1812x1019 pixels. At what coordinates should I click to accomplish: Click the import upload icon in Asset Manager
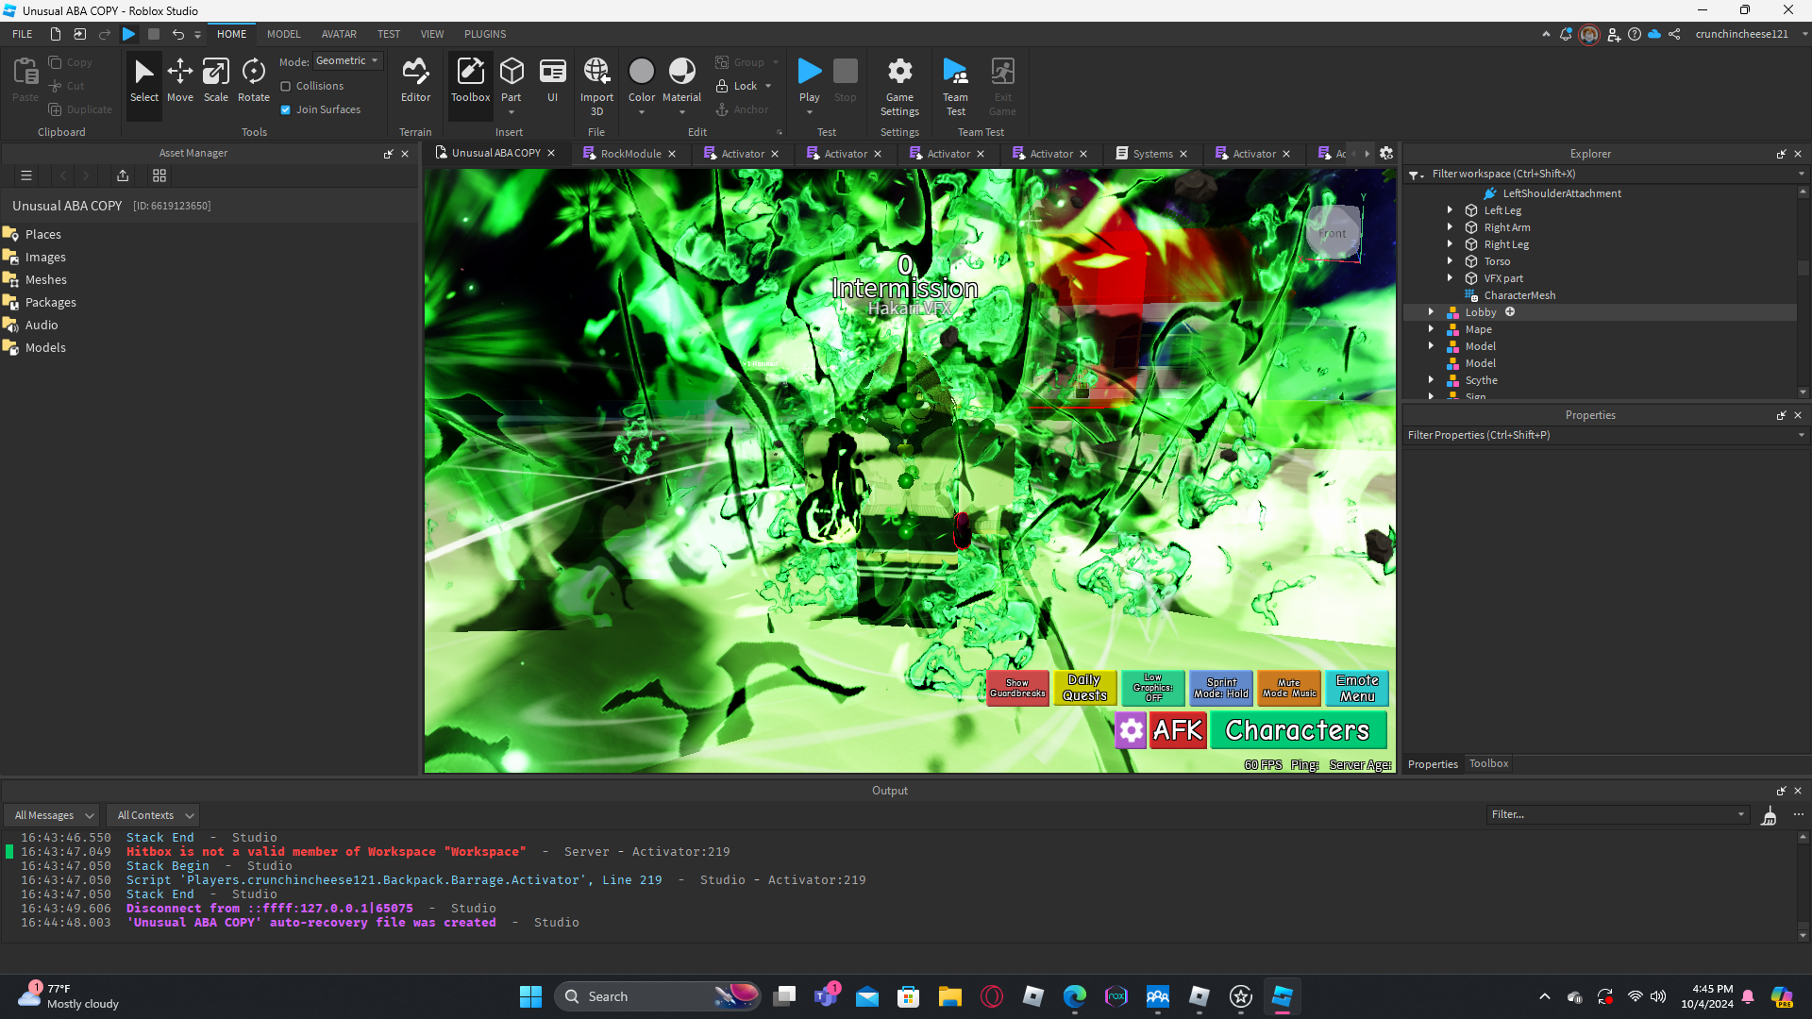pos(123,175)
